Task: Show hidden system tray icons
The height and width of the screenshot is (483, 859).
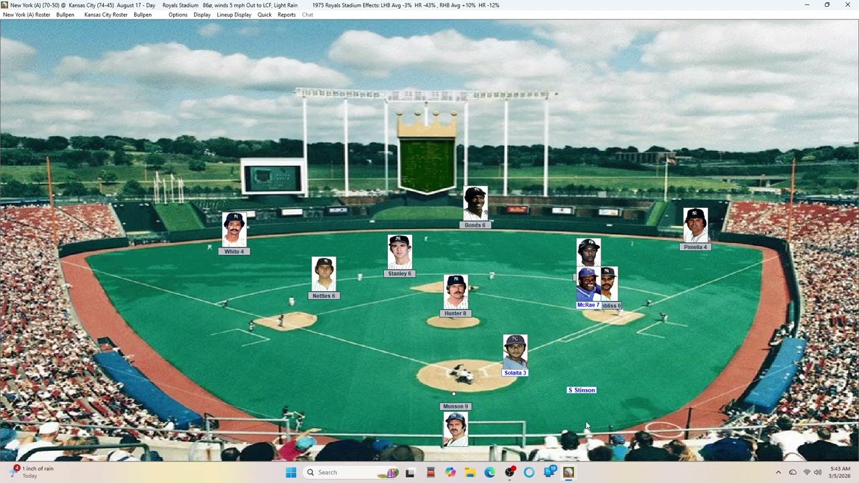Action: click(778, 472)
